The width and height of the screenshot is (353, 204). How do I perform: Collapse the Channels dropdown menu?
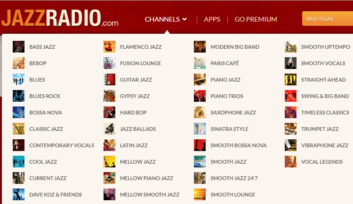point(166,19)
